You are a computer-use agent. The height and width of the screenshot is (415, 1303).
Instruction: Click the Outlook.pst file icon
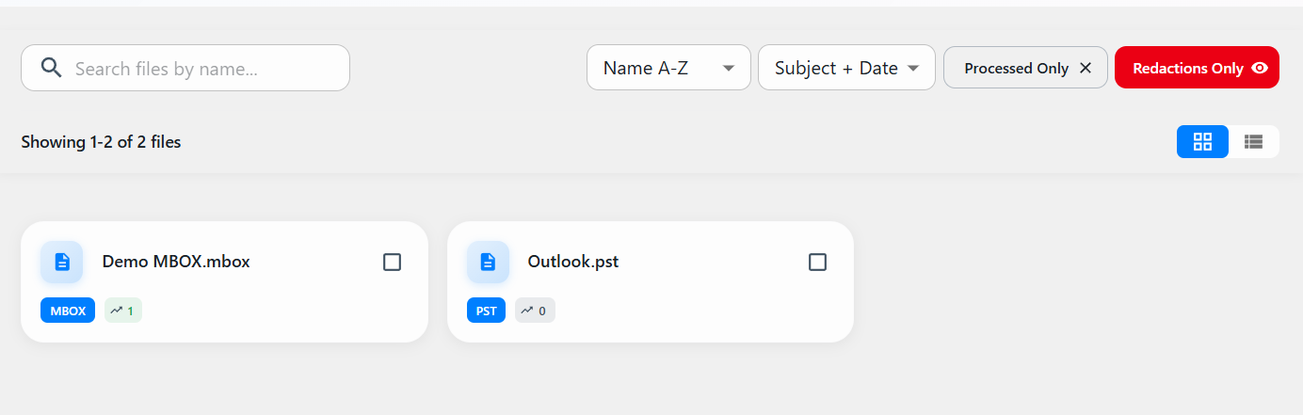pyautogui.click(x=488, y=262)
